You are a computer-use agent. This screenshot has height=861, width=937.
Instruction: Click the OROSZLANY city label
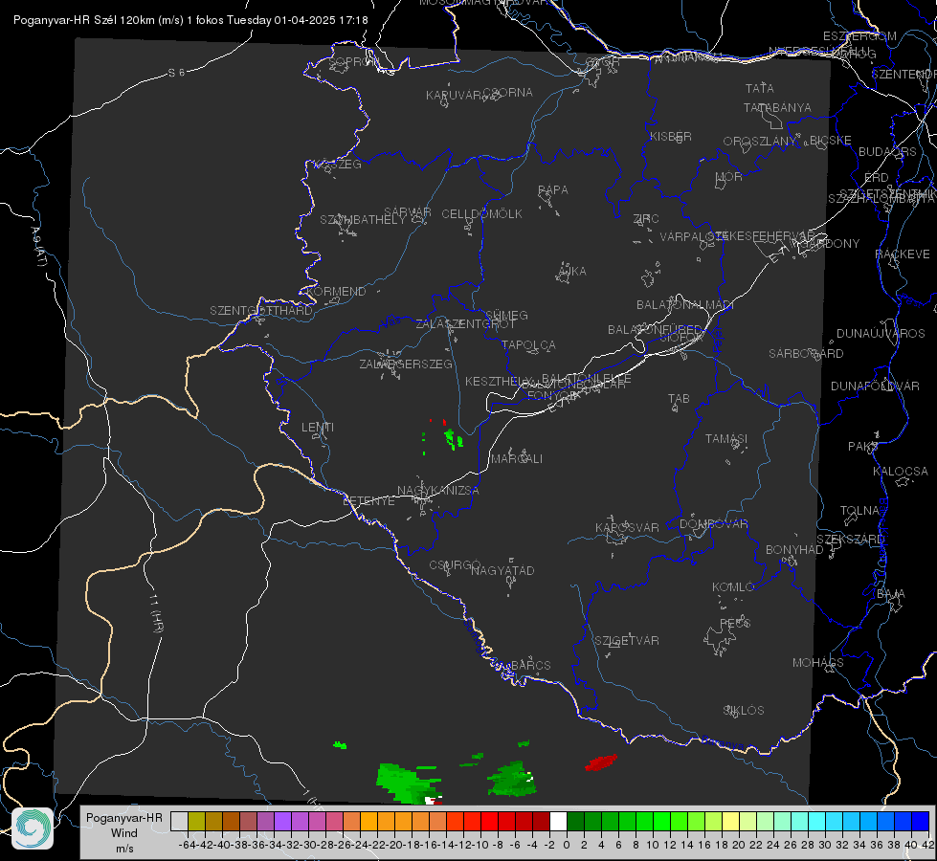point(760,141)
